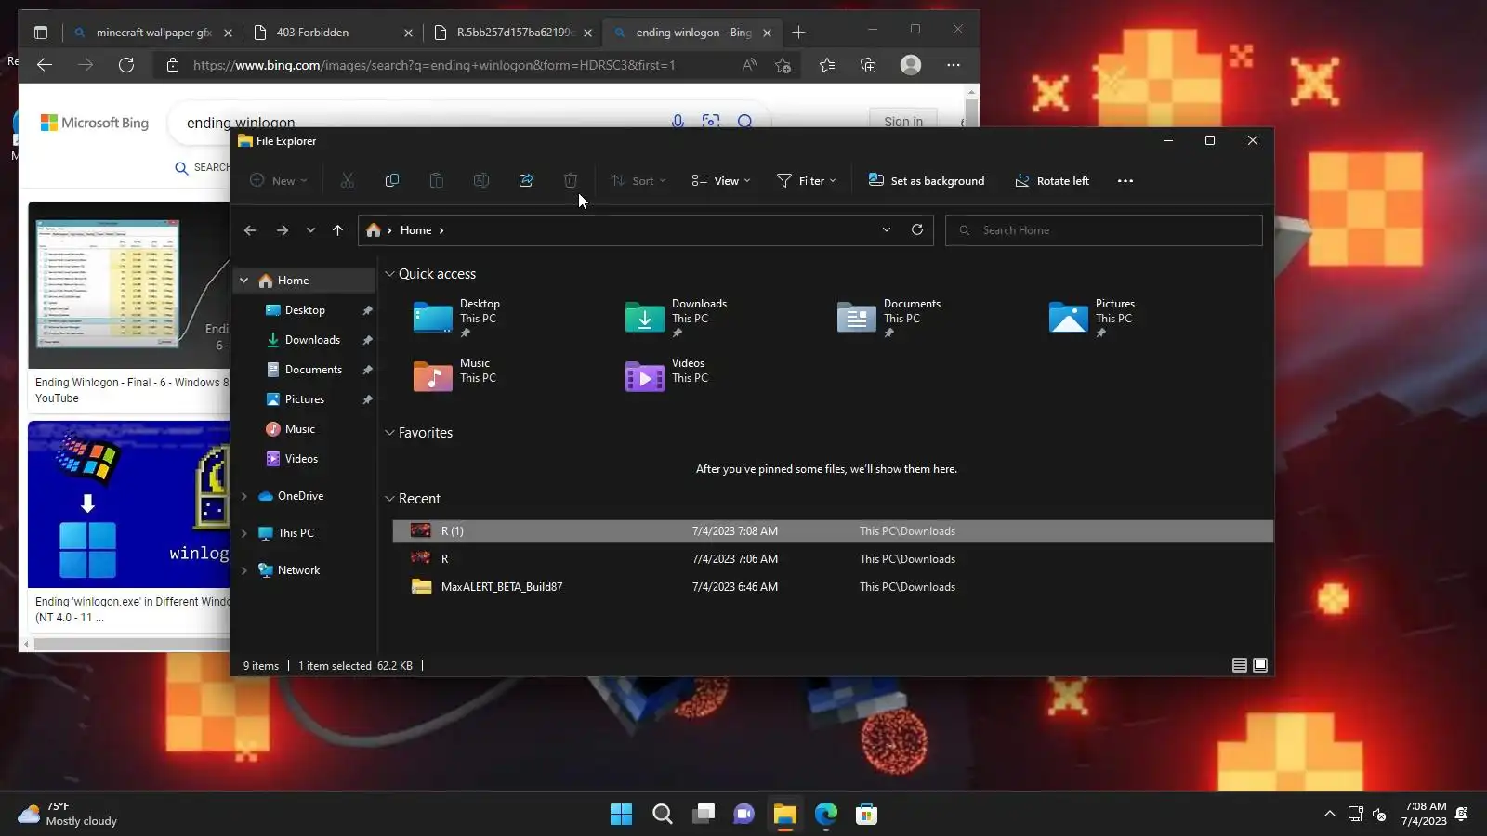Image resolution: width=1487 pixels, height=836 pixels.
Task: Click the Delete trash icon in File Explorer
Action: 571,181
